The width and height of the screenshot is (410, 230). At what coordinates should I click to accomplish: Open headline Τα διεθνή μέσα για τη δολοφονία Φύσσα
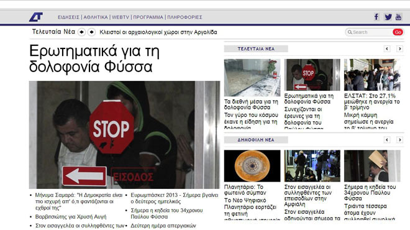(251, 104)
